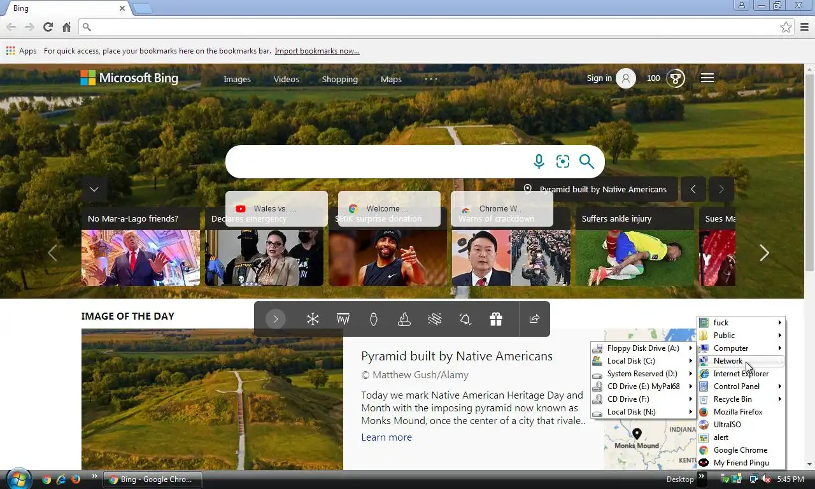Click the Microsoft Bing logo

coord(129,78)
